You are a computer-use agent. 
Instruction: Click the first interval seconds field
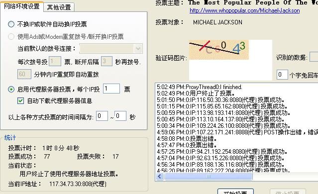pos(102,116)
